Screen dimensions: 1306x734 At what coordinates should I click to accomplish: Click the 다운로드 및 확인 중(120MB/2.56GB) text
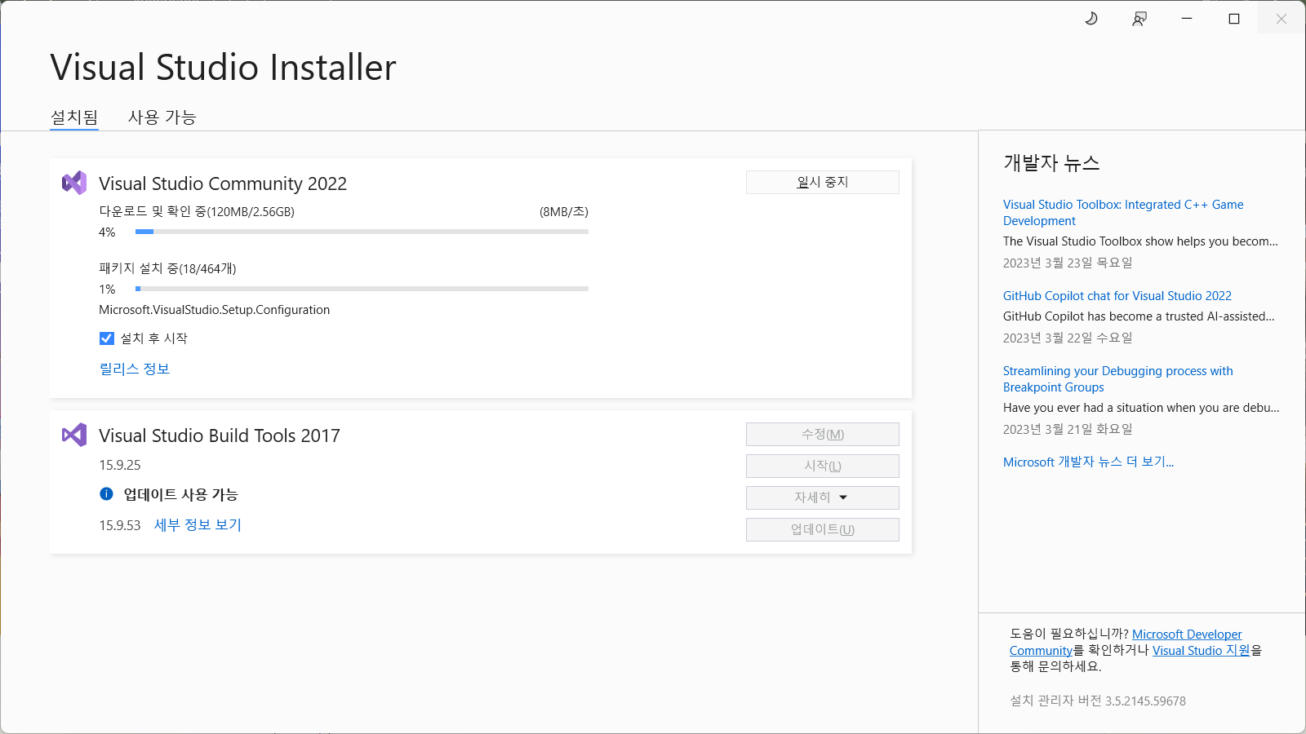[x=197, y=211]
